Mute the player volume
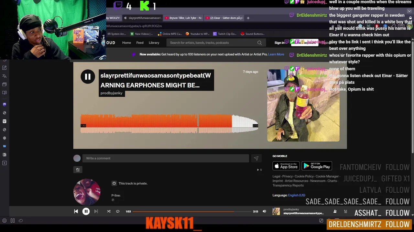The height and width of the screenshot is (232, 414). point(264,211)
